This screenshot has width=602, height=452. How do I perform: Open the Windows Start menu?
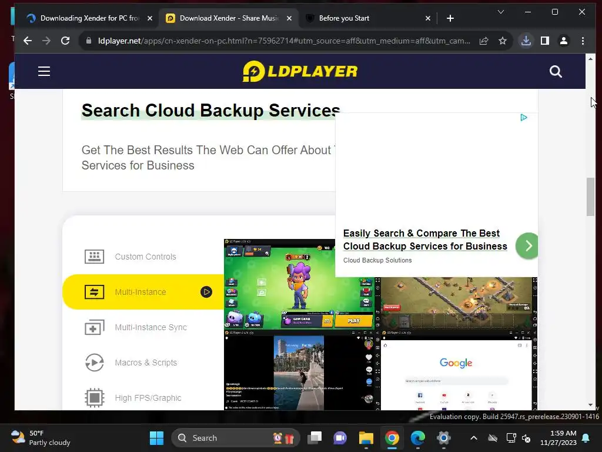click(156, 438)
